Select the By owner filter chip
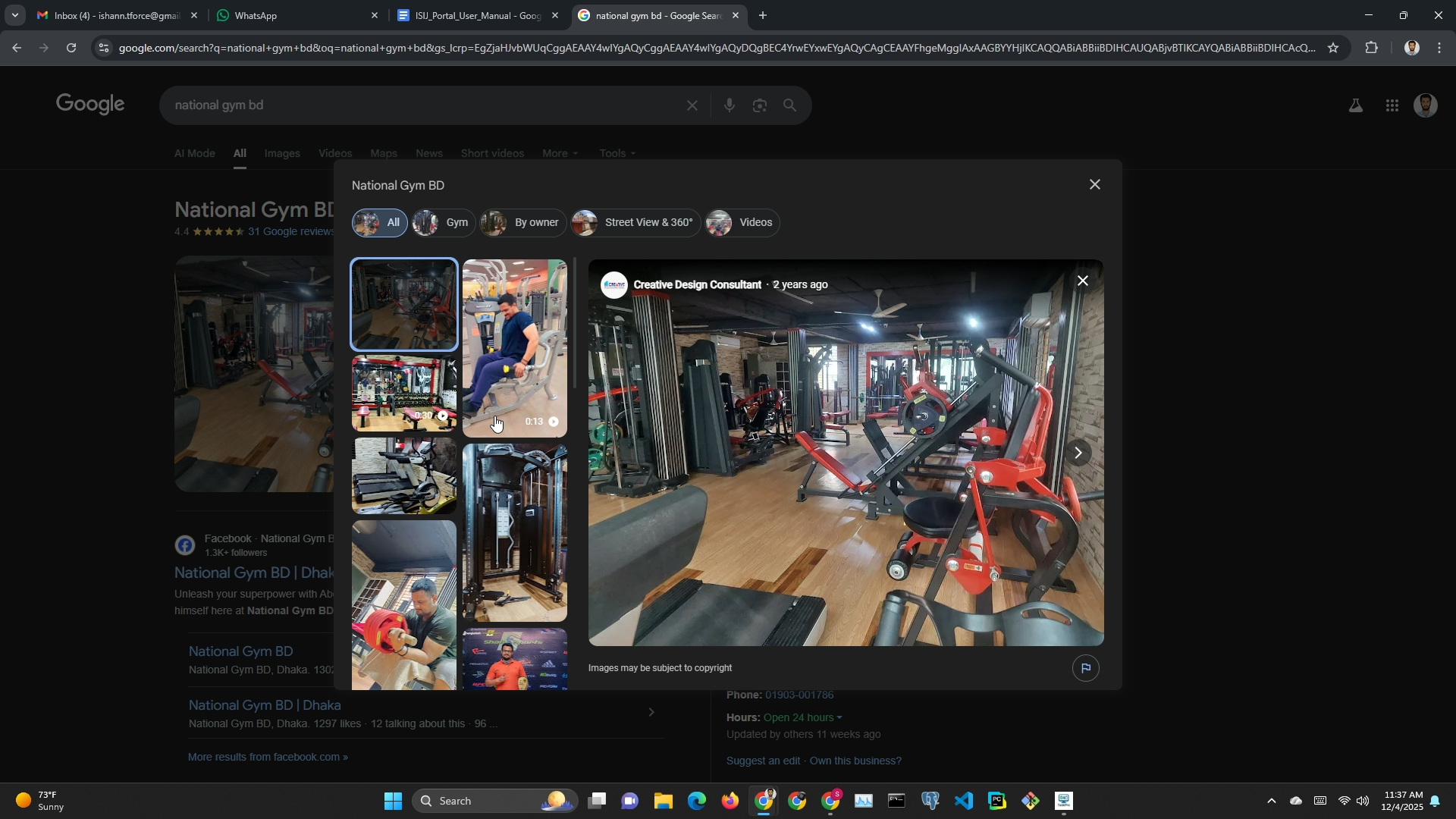 click(x=523, y=223)
